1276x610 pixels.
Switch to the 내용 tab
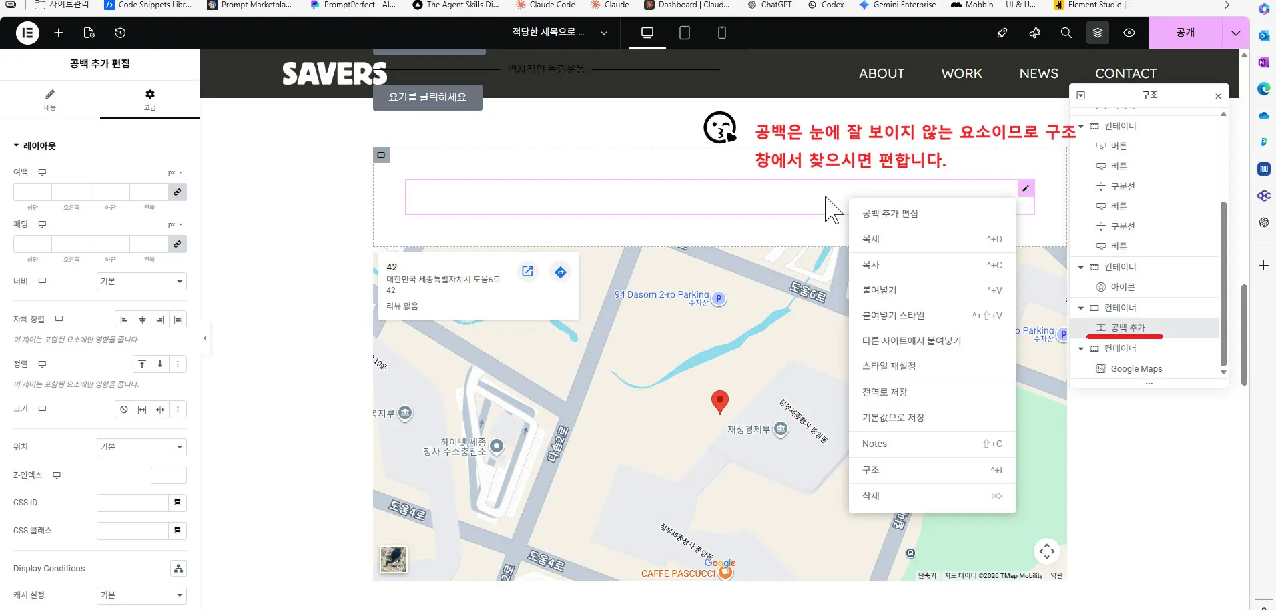click(50, 99)
